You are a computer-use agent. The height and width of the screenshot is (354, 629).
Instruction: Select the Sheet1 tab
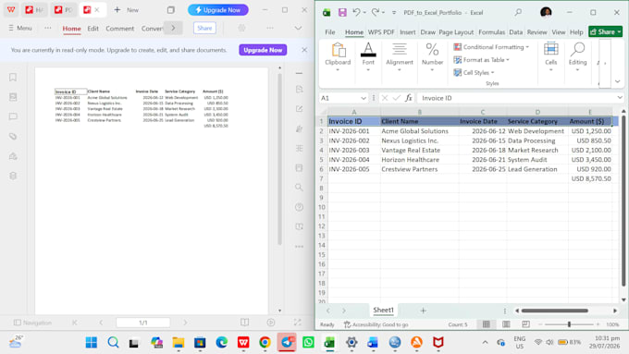[383, 310]
